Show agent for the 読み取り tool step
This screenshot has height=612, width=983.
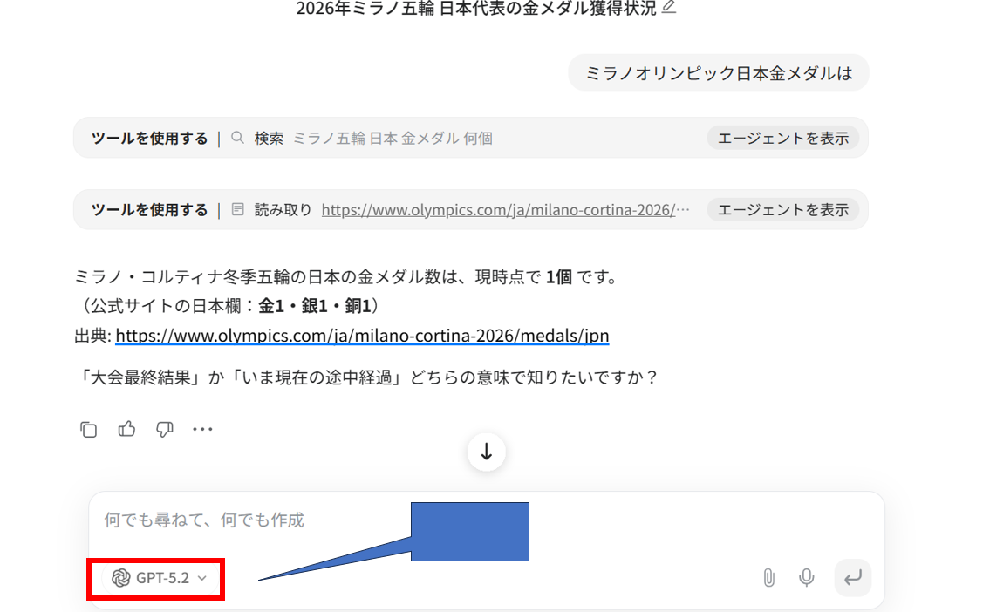click(x=782, y=209)
